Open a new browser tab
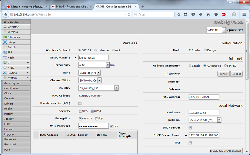Viewport: 250px width, 155px height. click(143, 7)
